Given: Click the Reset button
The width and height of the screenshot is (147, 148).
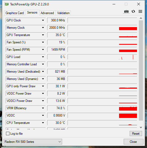Looking at the screenshot, I should tap(136, 134).
